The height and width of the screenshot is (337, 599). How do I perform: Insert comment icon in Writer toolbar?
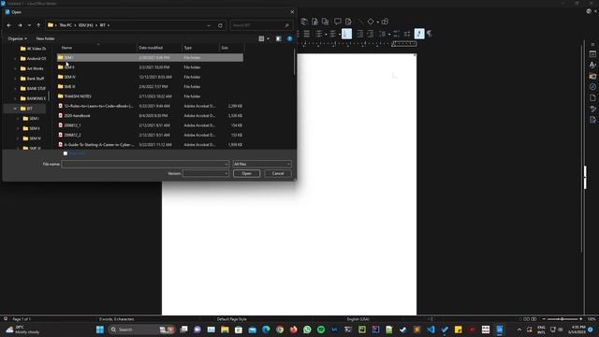(338, 22)
